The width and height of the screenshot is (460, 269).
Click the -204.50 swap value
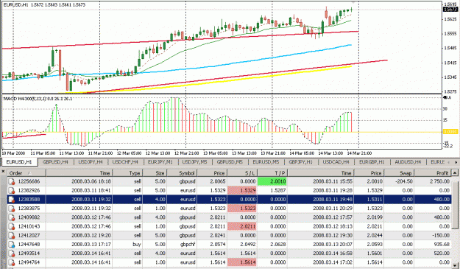click(404, 181)
